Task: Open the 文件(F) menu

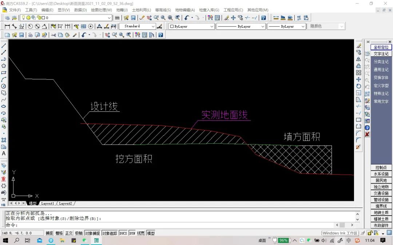Action: click(15, 10)
